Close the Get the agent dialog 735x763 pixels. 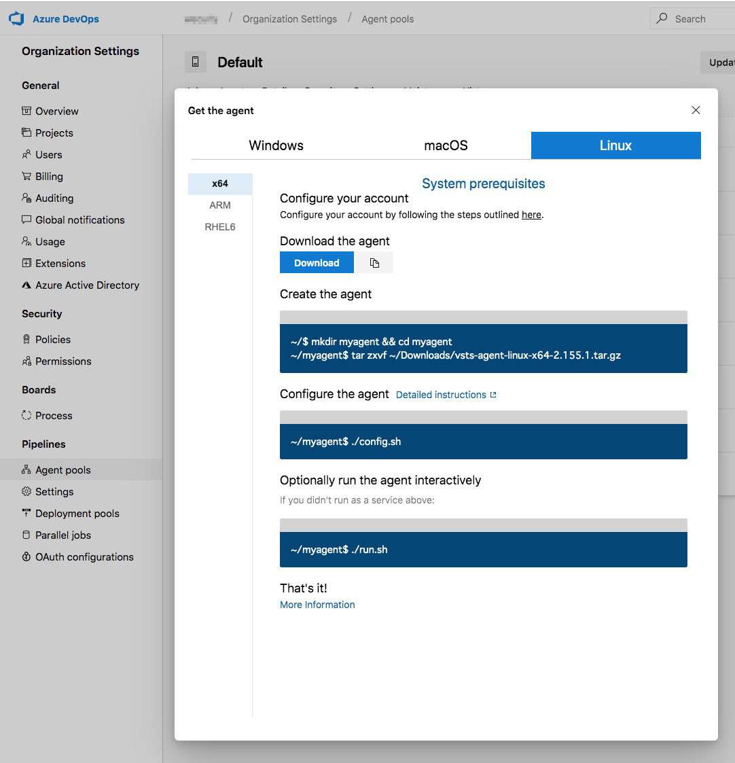click(x=696, y=110)
